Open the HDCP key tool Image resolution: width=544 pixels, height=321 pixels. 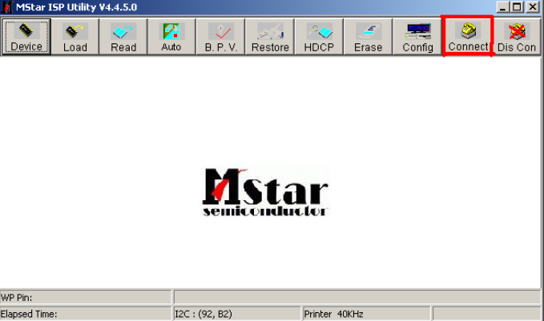click(x=319, y=37)
